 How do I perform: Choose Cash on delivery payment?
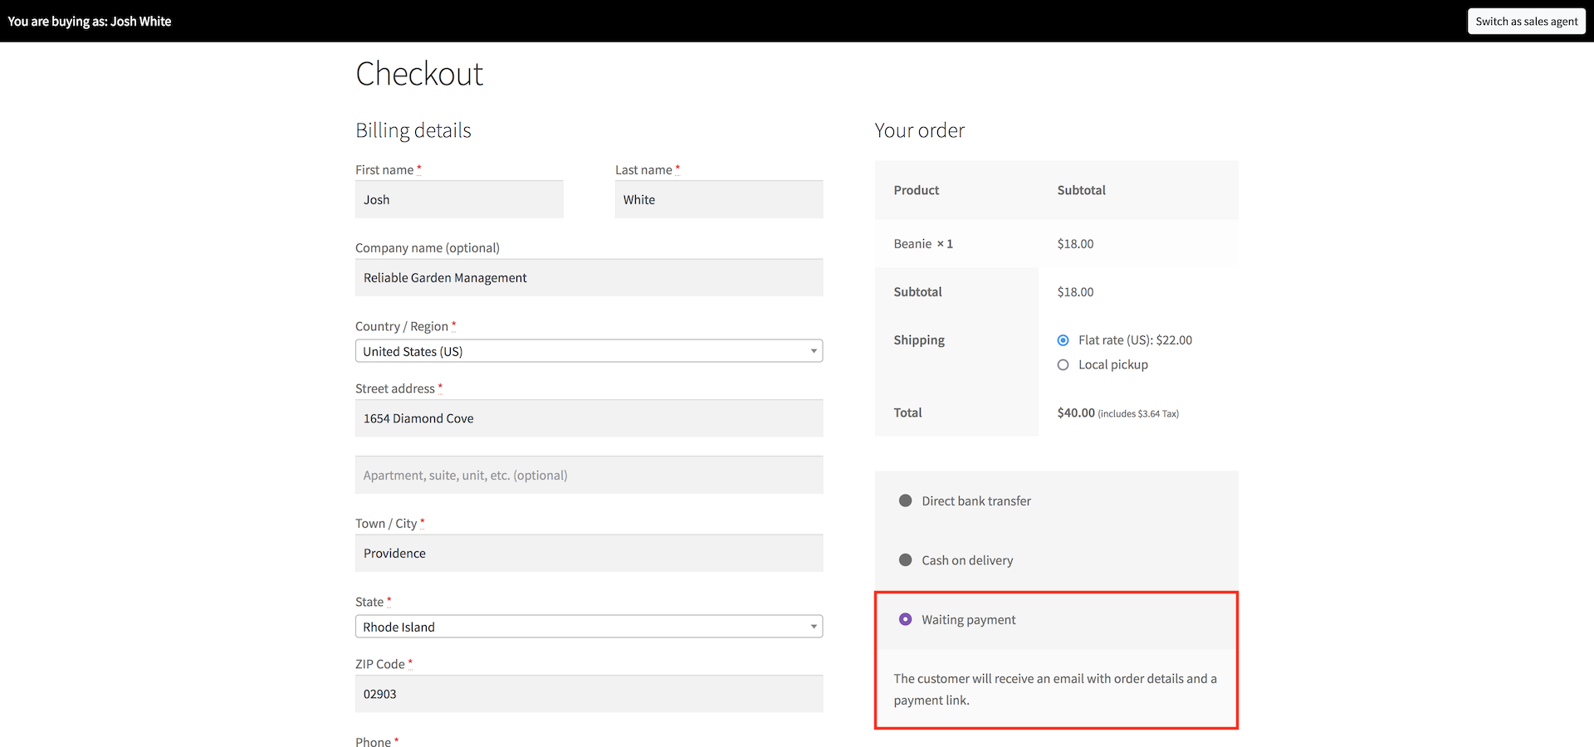[x=906, y=560]
